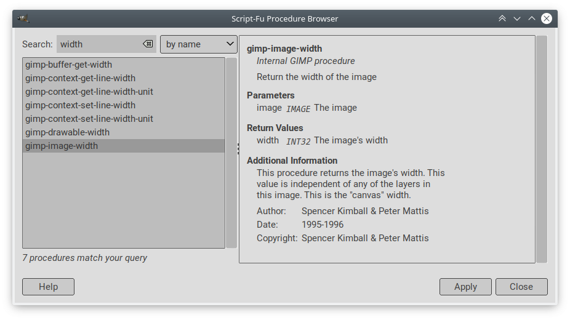Minimize the Procedure Browser window
570x320 pixels.
(x=517, y=18)
